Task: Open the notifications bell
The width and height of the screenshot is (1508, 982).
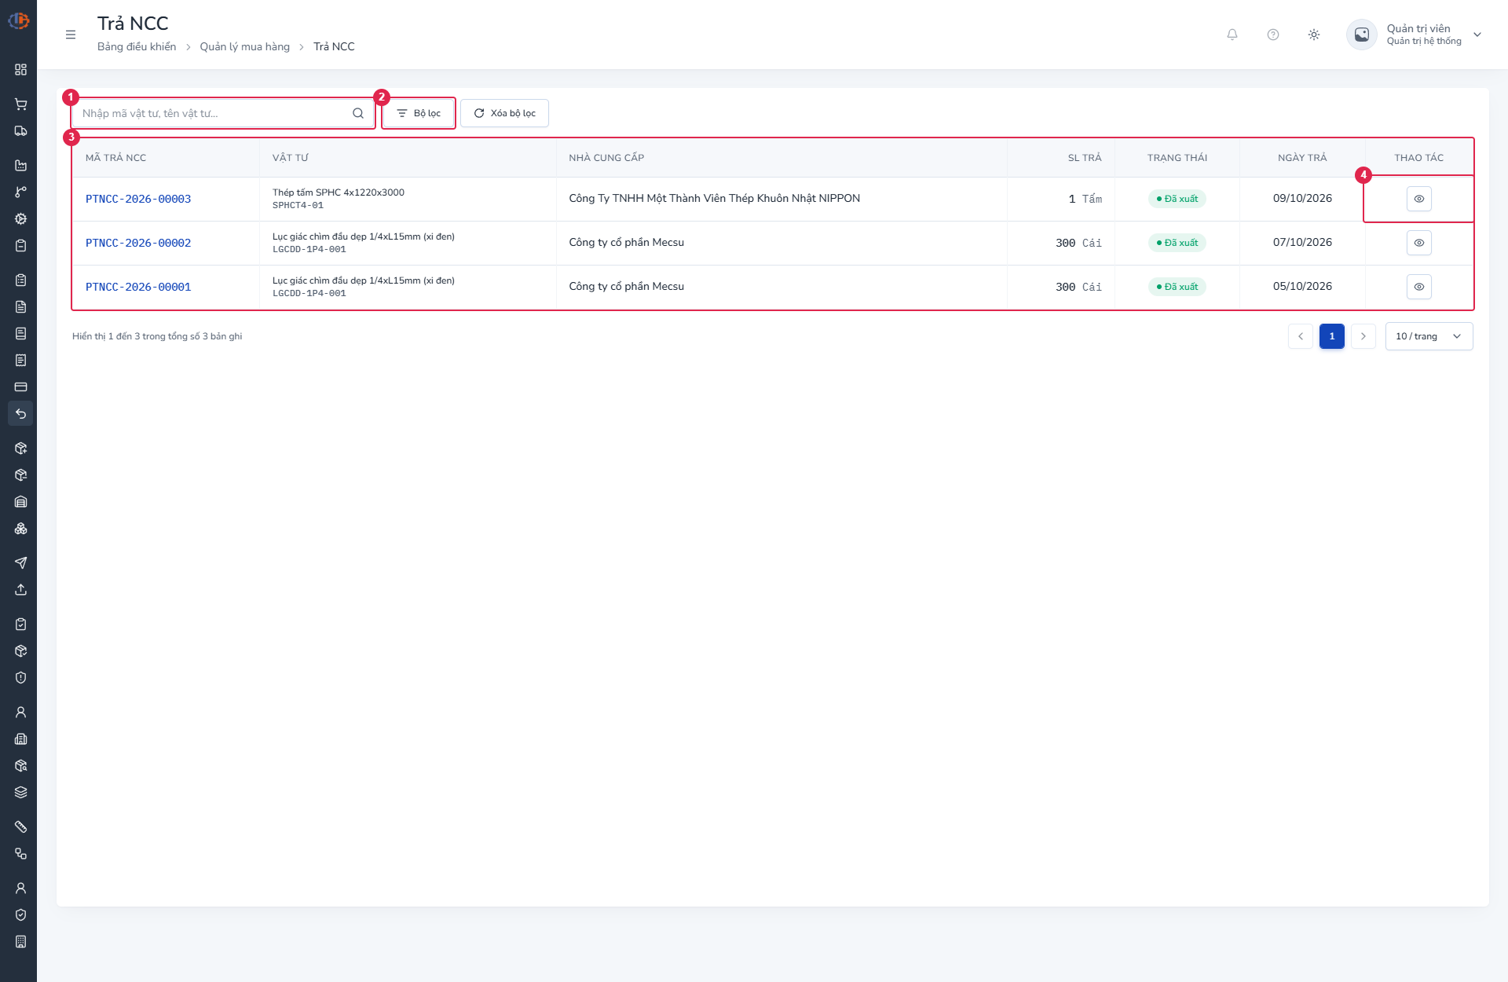Action: point(1232,35)
